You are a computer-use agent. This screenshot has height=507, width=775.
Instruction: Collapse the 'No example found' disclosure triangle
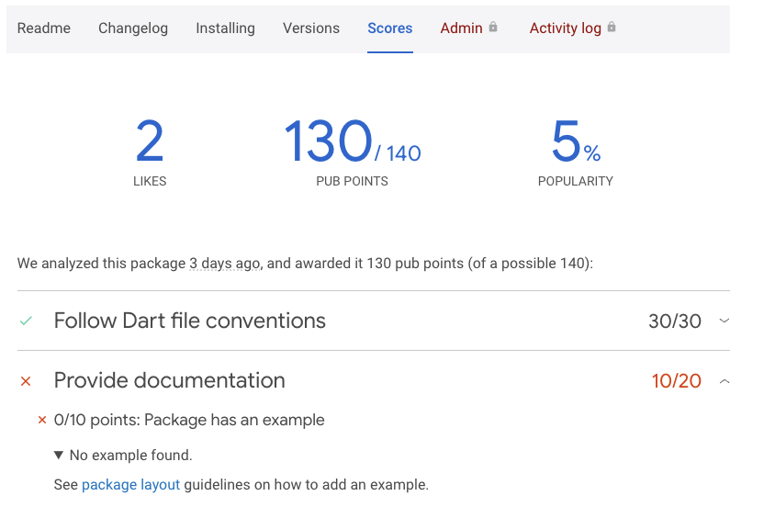(59, 456)
